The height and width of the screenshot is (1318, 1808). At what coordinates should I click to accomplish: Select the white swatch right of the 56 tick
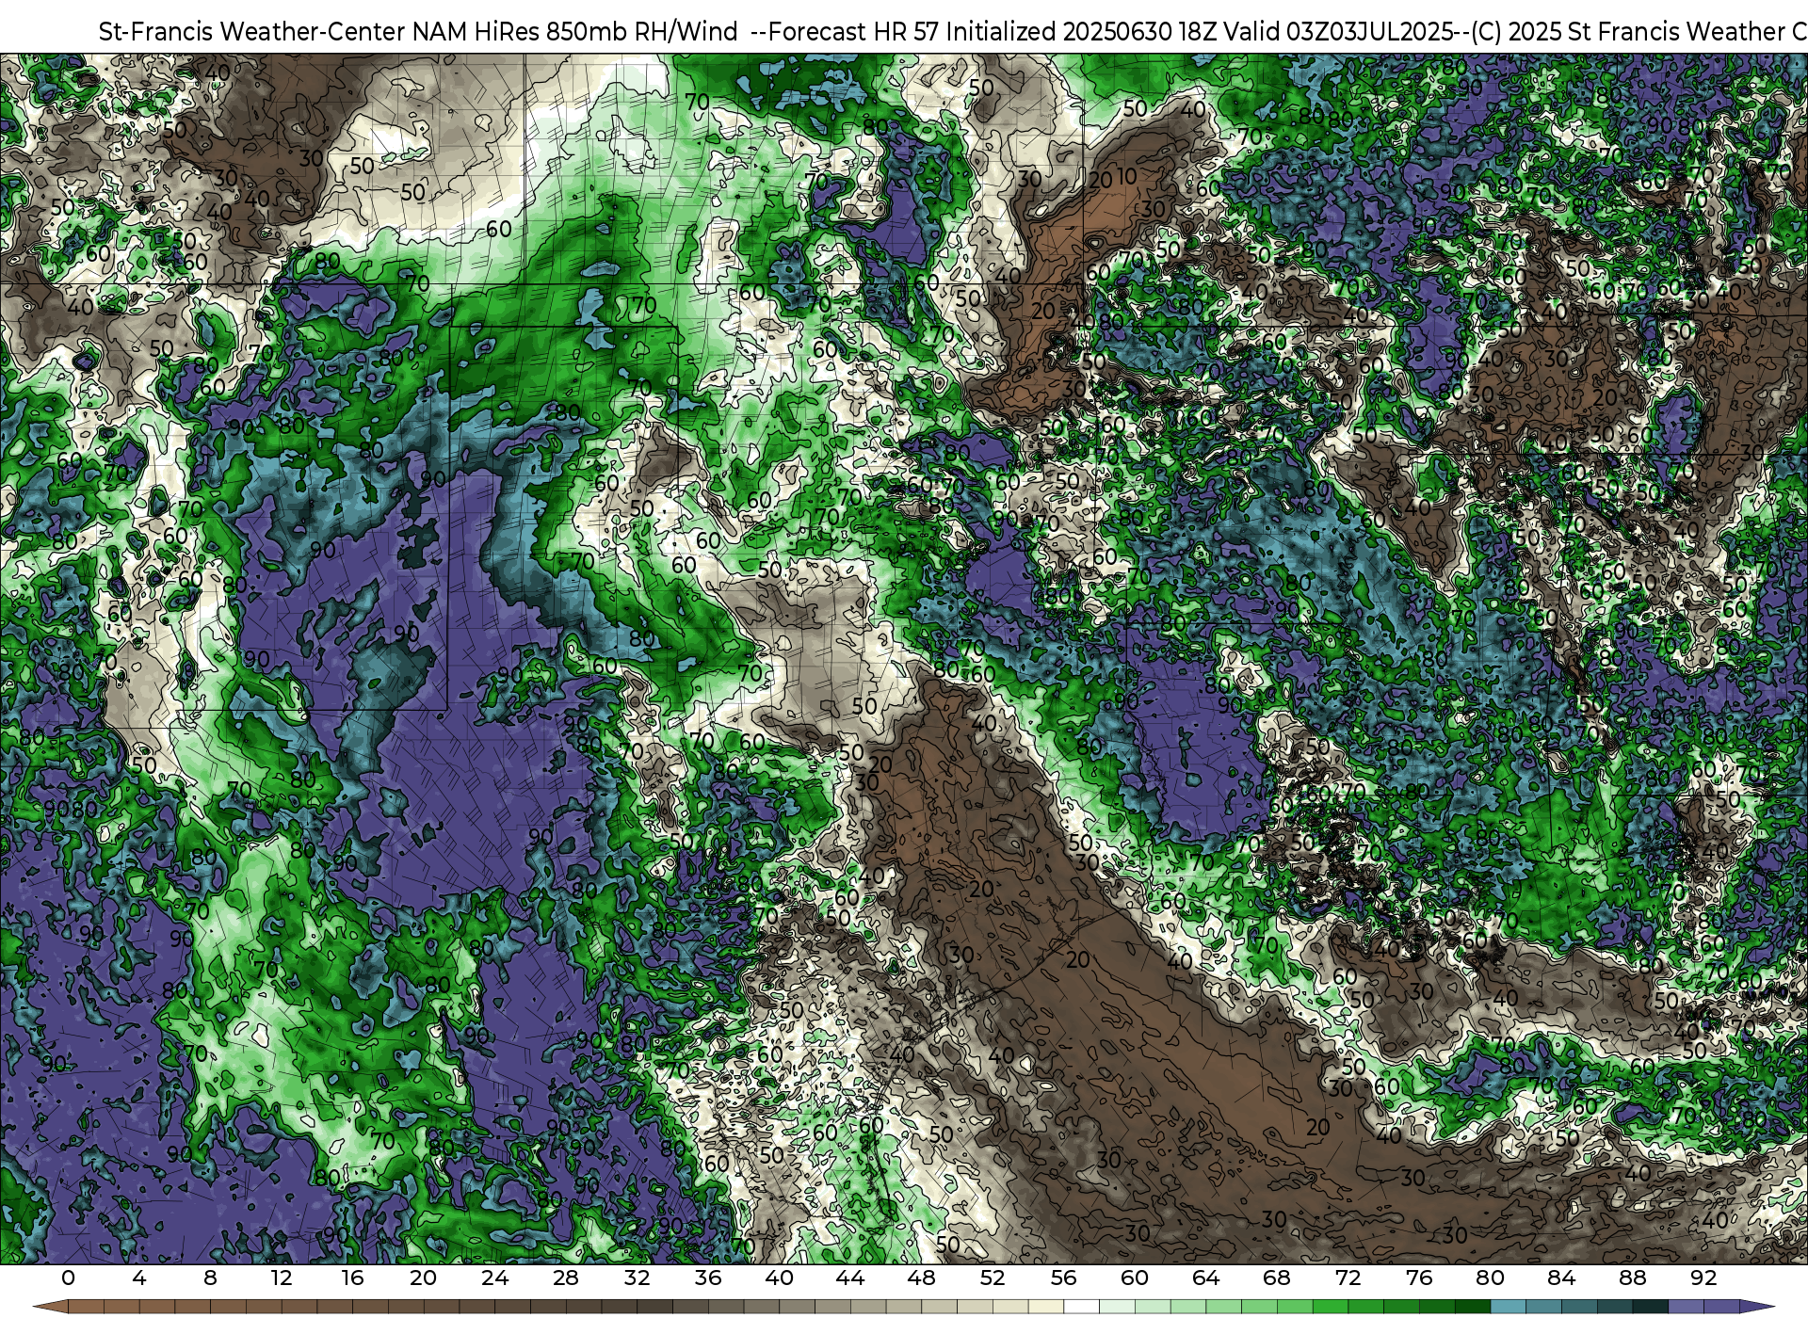click(1082, 1307)
